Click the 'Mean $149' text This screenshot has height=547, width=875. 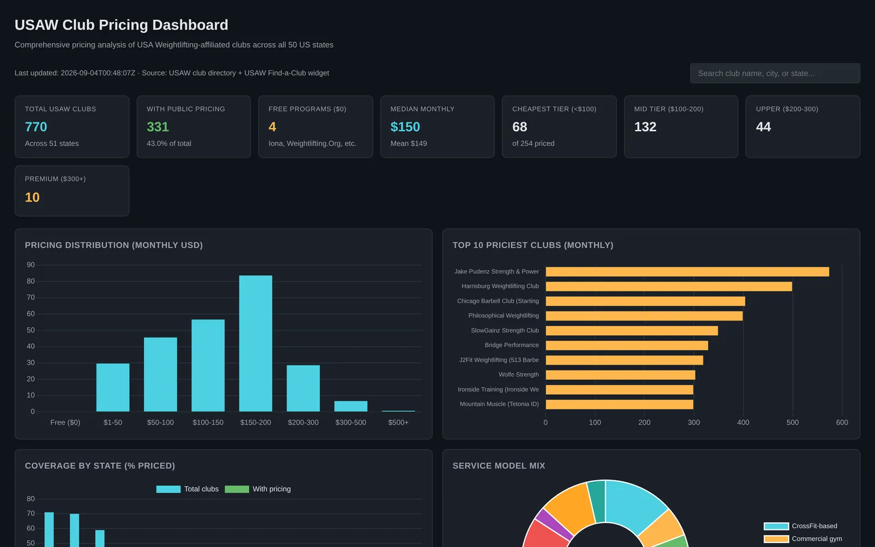coord(409,143)
